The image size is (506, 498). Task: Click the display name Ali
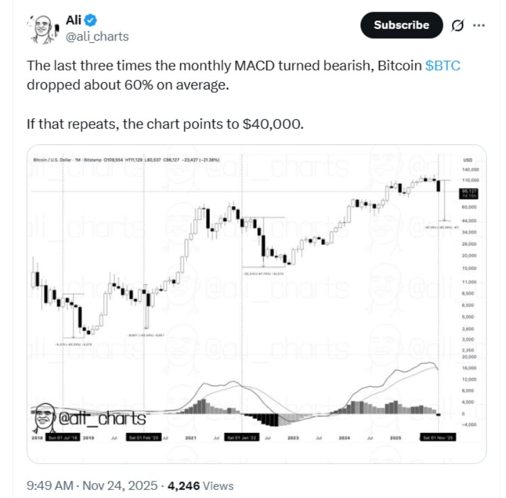(74, 20)
